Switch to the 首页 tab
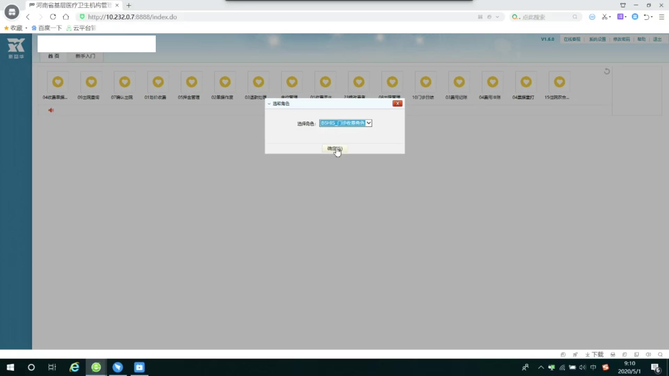 point(54,56)
